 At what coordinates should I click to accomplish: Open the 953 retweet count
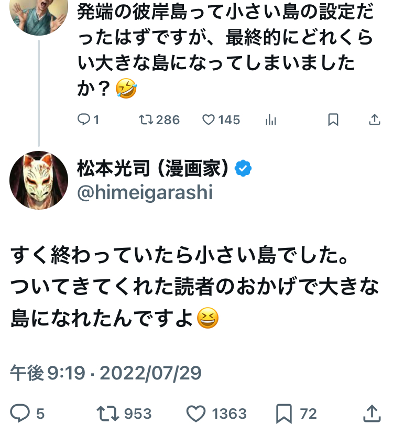coord(138,413)
